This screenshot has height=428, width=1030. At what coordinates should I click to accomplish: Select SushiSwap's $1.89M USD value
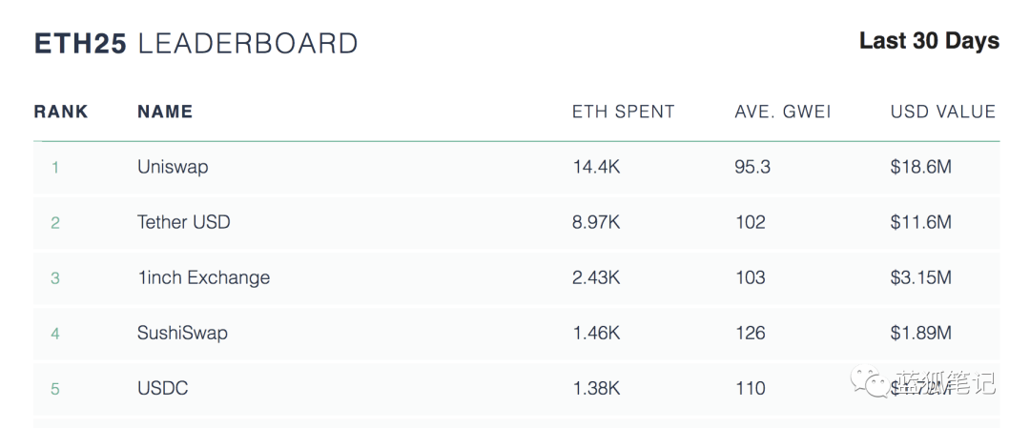pyautogui.click(x=920, y=333)
